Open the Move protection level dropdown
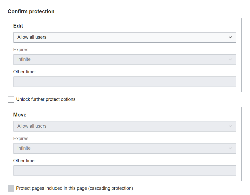This screenshot has width=250, height=195. tap(124, 126)
